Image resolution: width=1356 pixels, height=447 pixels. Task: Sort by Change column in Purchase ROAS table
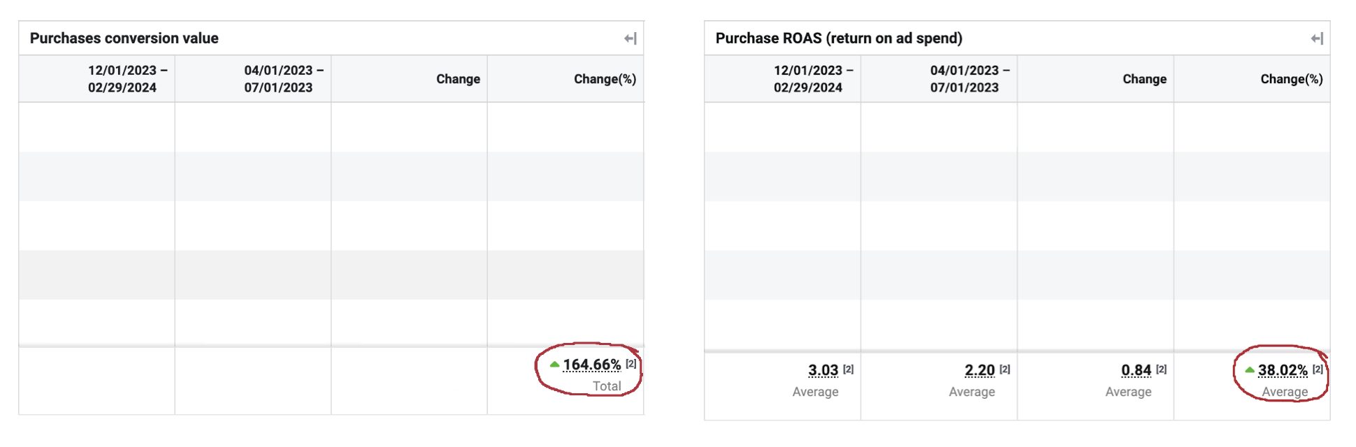(x=1144, y=79)
